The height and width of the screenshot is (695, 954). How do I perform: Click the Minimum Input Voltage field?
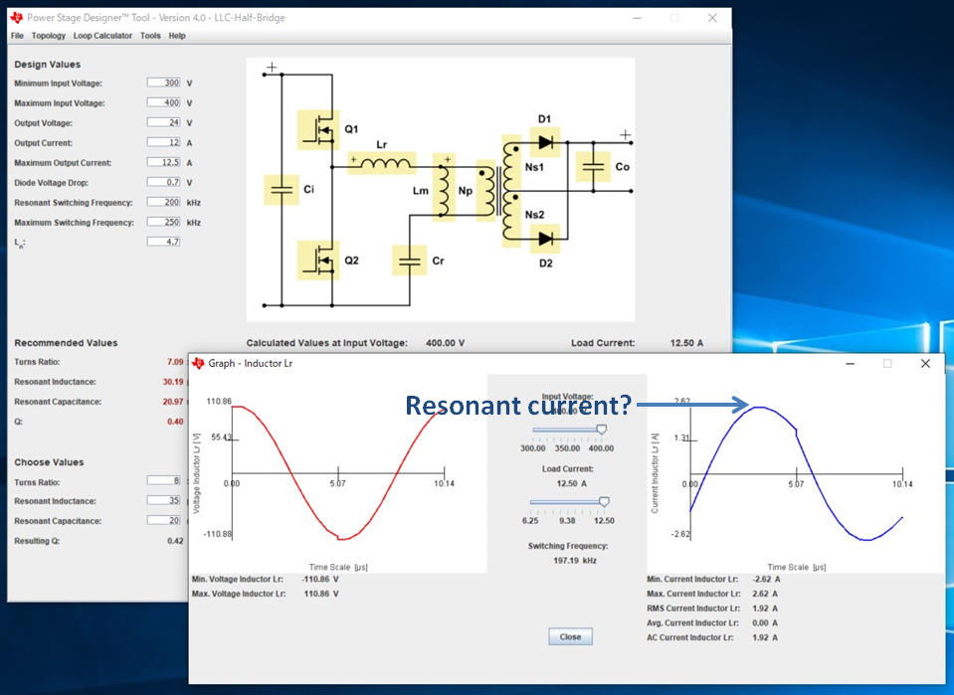(x=164, y=83)
